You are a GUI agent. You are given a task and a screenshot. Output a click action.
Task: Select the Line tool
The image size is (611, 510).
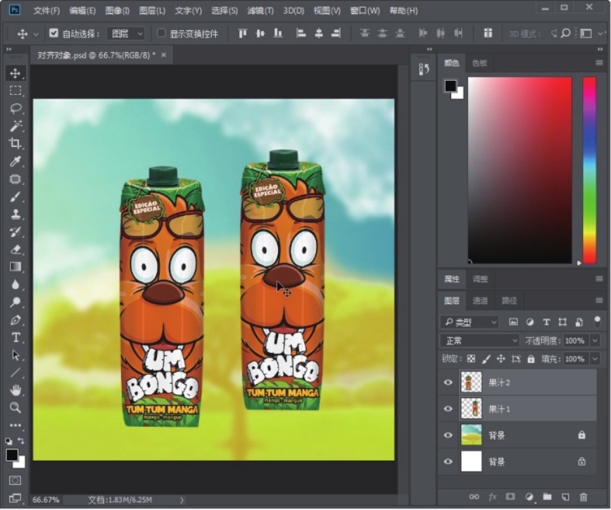click(x=15, y=373)
